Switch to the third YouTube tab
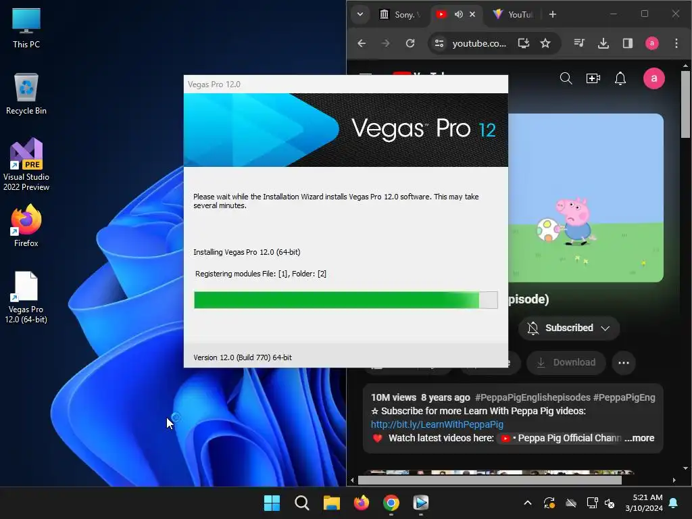This screenshot has height=519, width=692. 514,14
